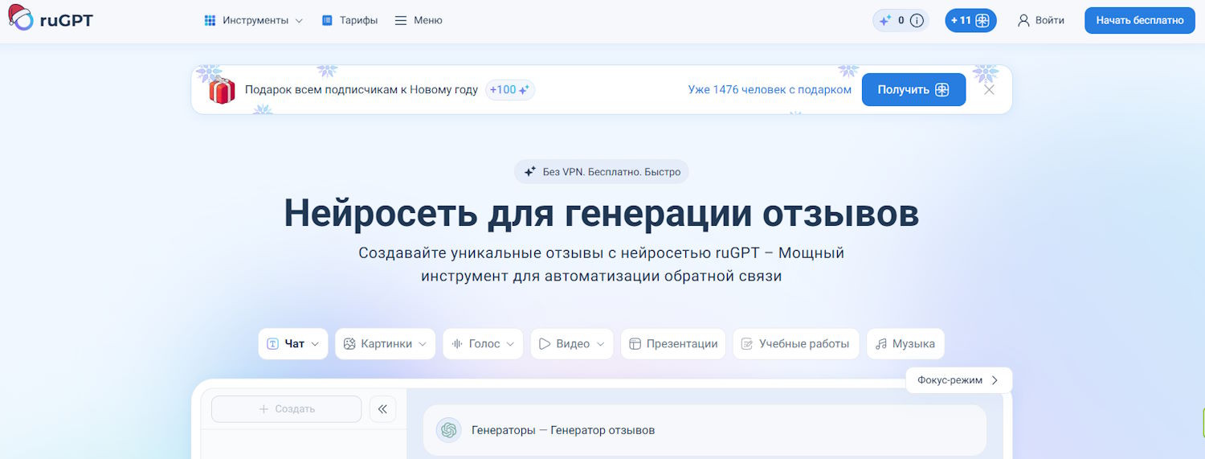The height and width of the screenshot is (459, 1205).
Task: Close the New Year gift banner
Action: pos(989,90)
